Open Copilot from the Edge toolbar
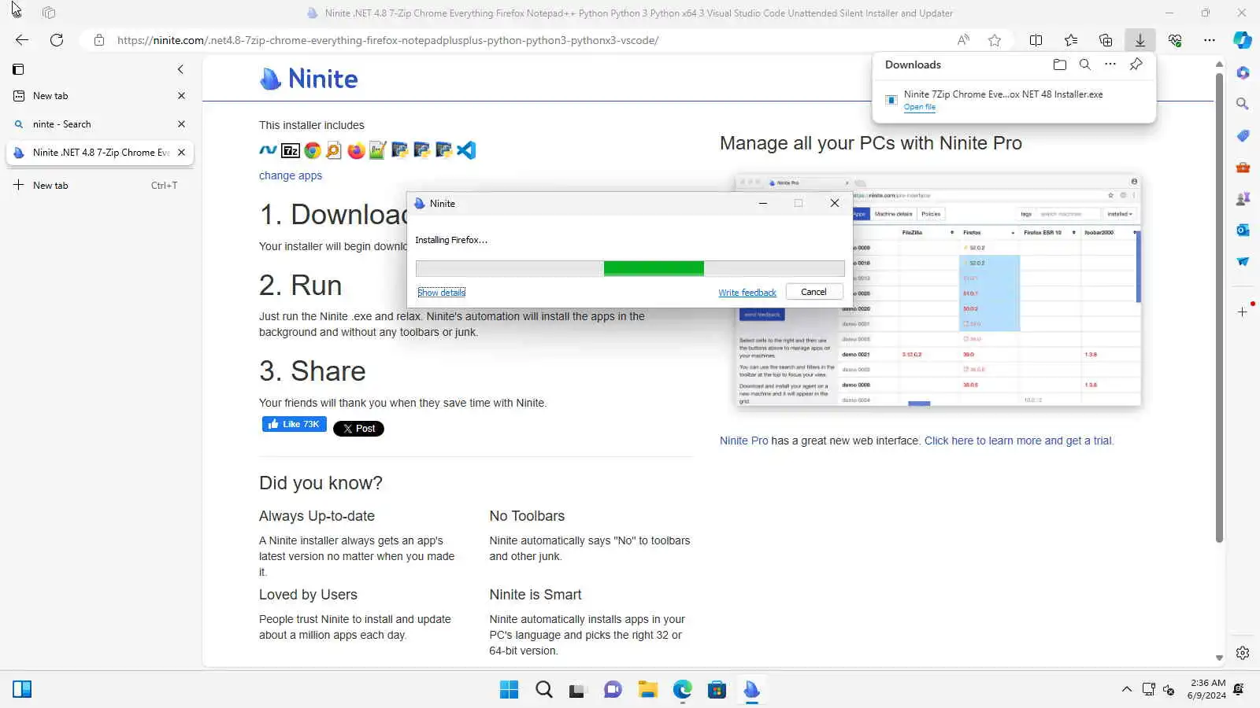Viewport: 1260px width, 708px height. [1243, 40]
